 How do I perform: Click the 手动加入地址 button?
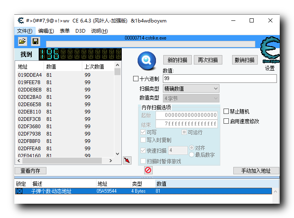click(x=256, y=171)
